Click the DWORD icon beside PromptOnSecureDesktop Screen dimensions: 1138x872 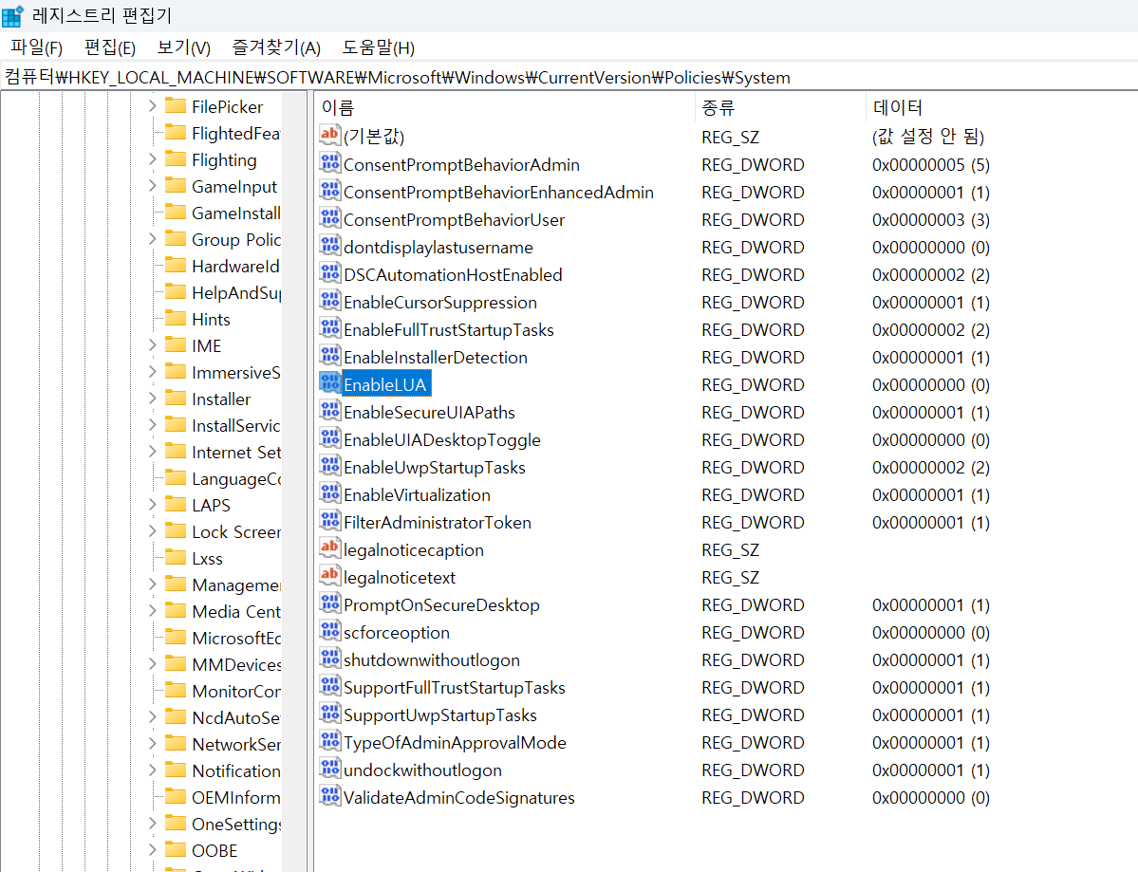coord(329,604)
